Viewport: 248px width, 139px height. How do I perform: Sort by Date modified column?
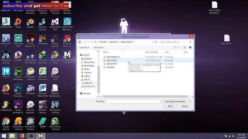pyautogui.click(x=152, y=52)
